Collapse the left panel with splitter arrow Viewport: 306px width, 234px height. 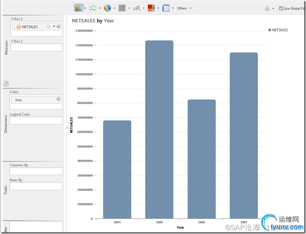point(67,128)
